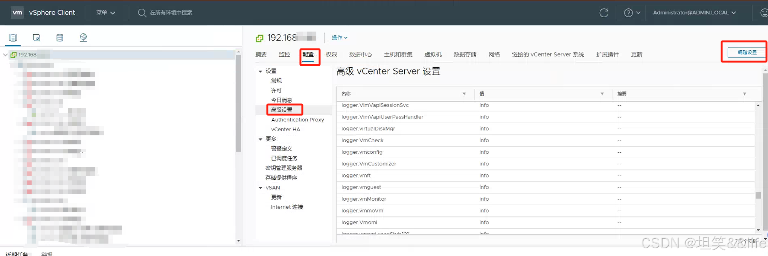Open the Hosts and Clusters inventory view
The height and width of the screenshot is (256, 768).
[13, 38]
